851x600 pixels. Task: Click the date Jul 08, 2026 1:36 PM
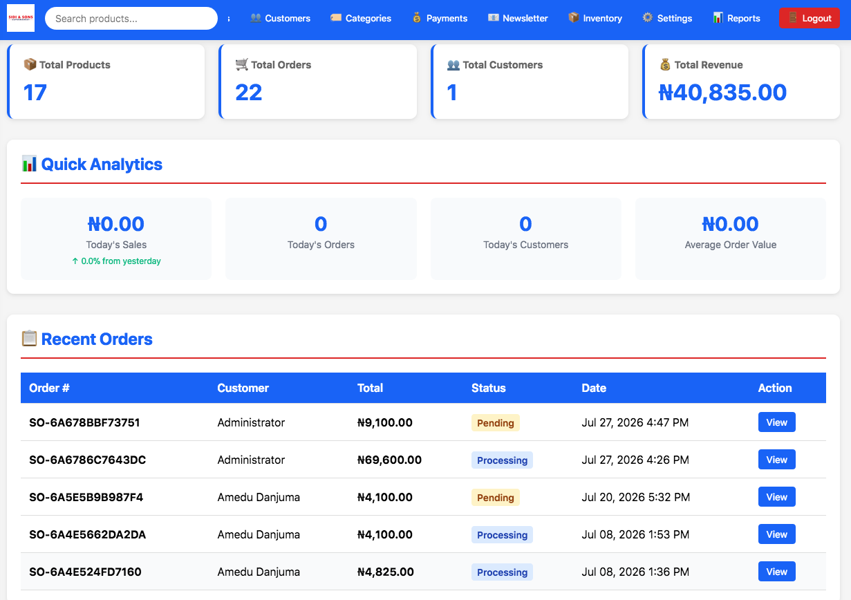point(635,572)
